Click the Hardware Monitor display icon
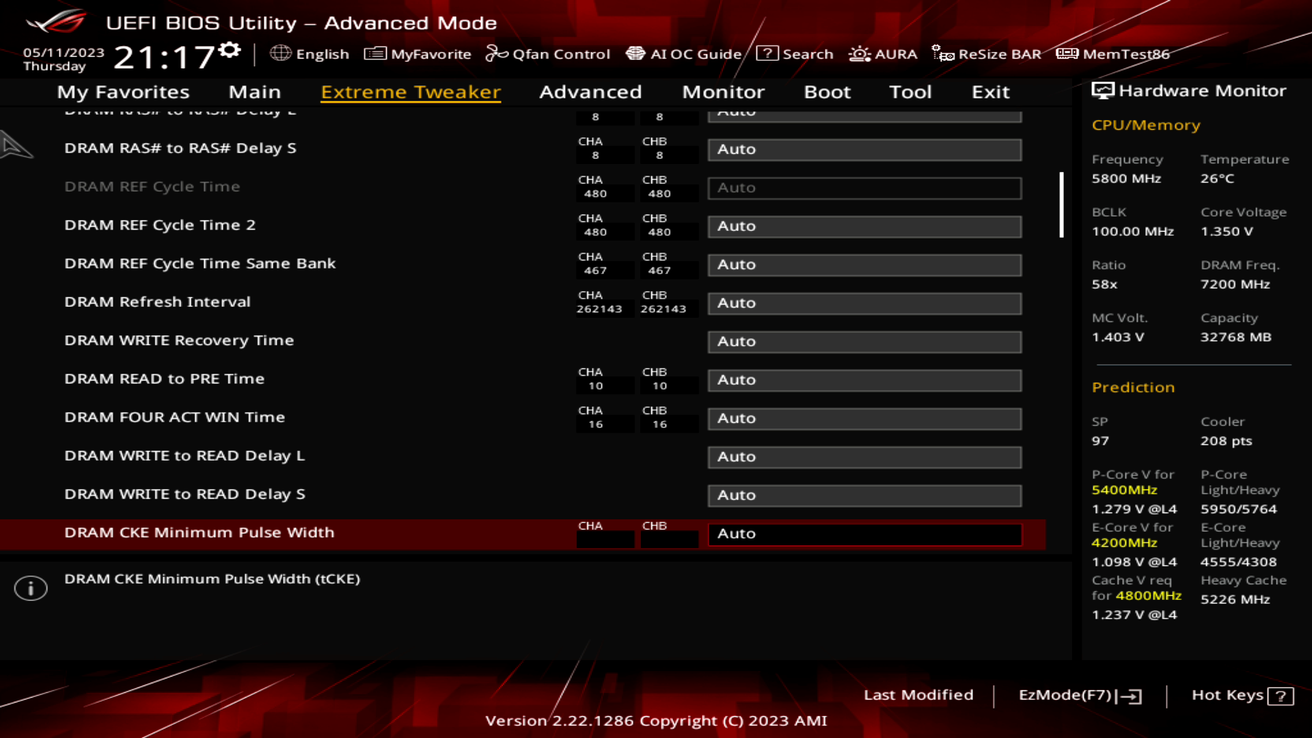Viewport: 1312px width, 738px height. tap(1103, 91)
